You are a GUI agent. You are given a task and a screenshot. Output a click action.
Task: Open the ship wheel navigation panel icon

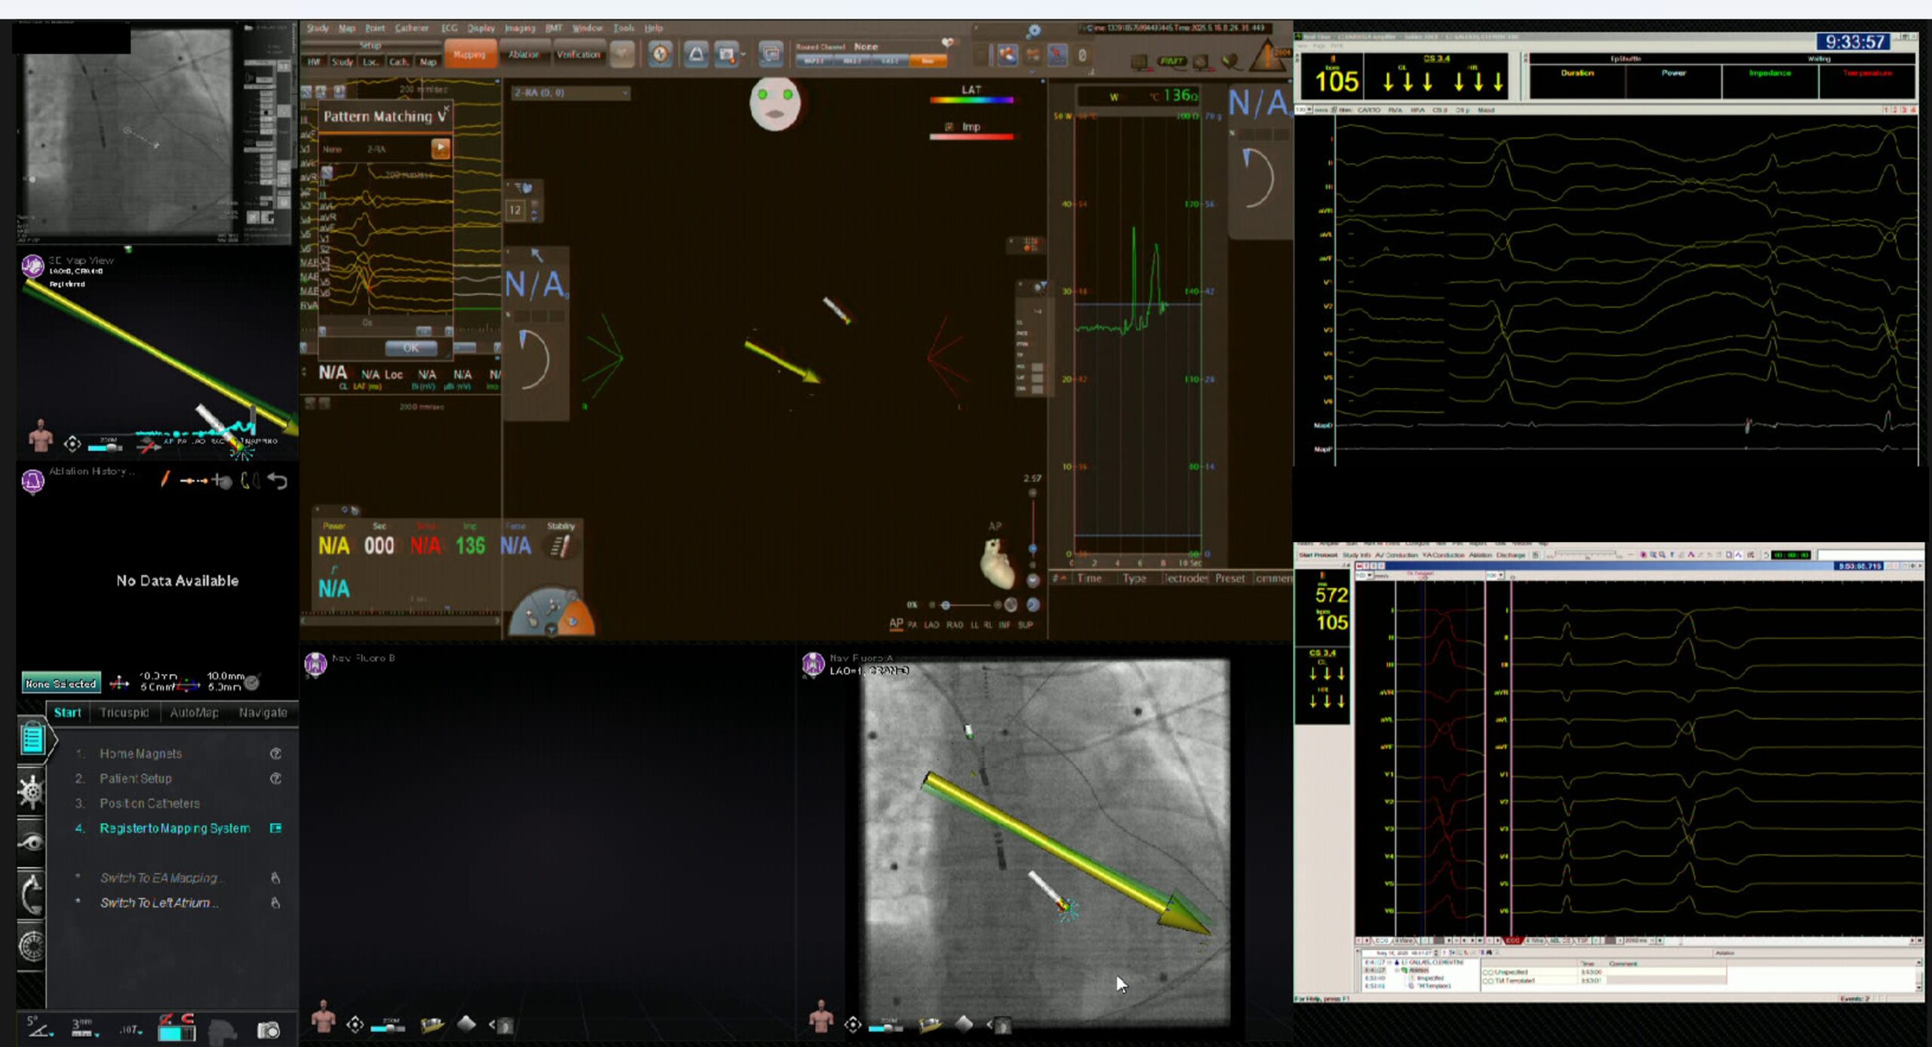click(31, 792)
